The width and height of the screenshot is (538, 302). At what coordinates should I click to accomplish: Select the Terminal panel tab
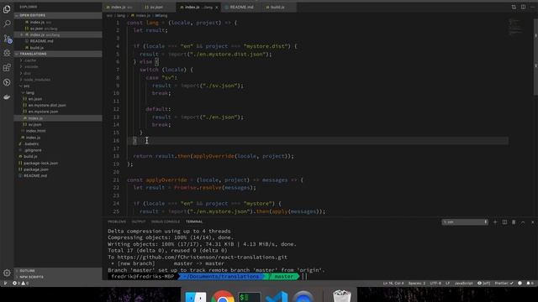pos(194,221)
